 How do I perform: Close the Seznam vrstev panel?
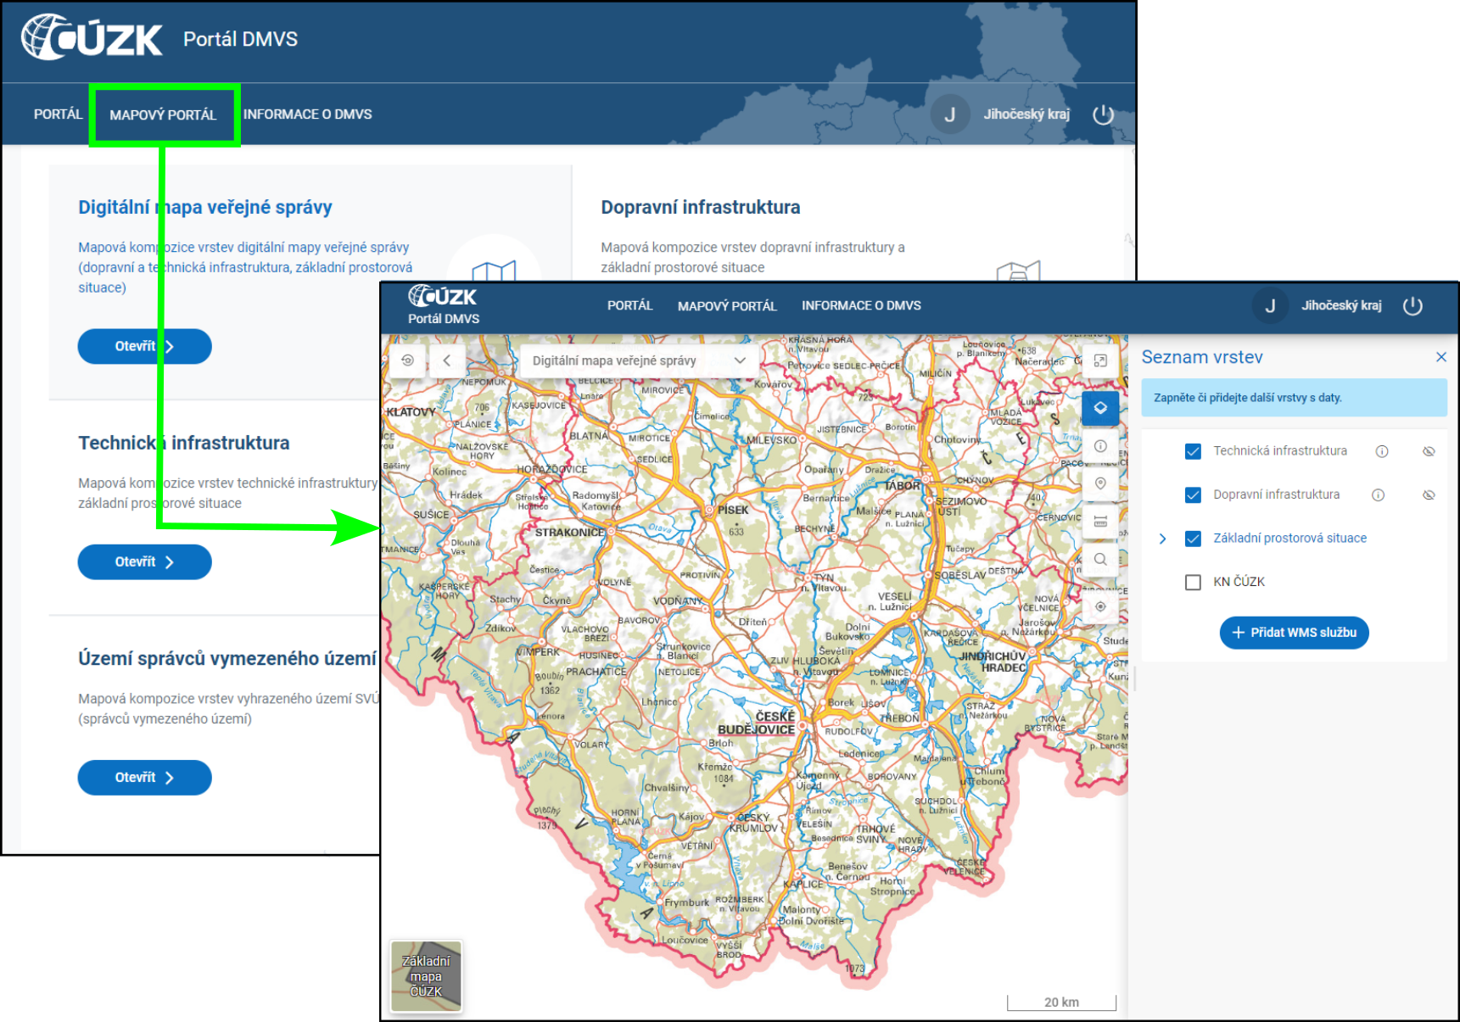pos(1440,357)
